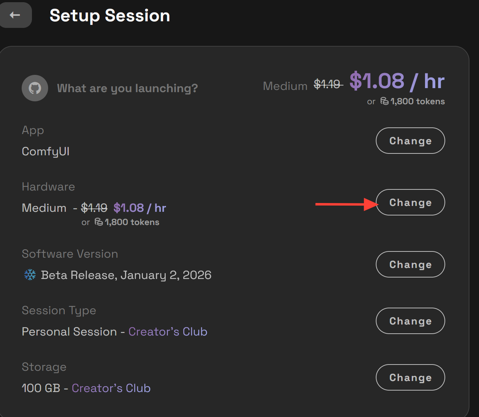Image resolution: width=479 pixels, height=417 pixels.
Task: Click the back arrow button
Action: pos(15,15)
